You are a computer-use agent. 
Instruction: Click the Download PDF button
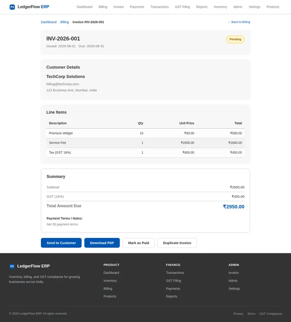click(102, 243)
